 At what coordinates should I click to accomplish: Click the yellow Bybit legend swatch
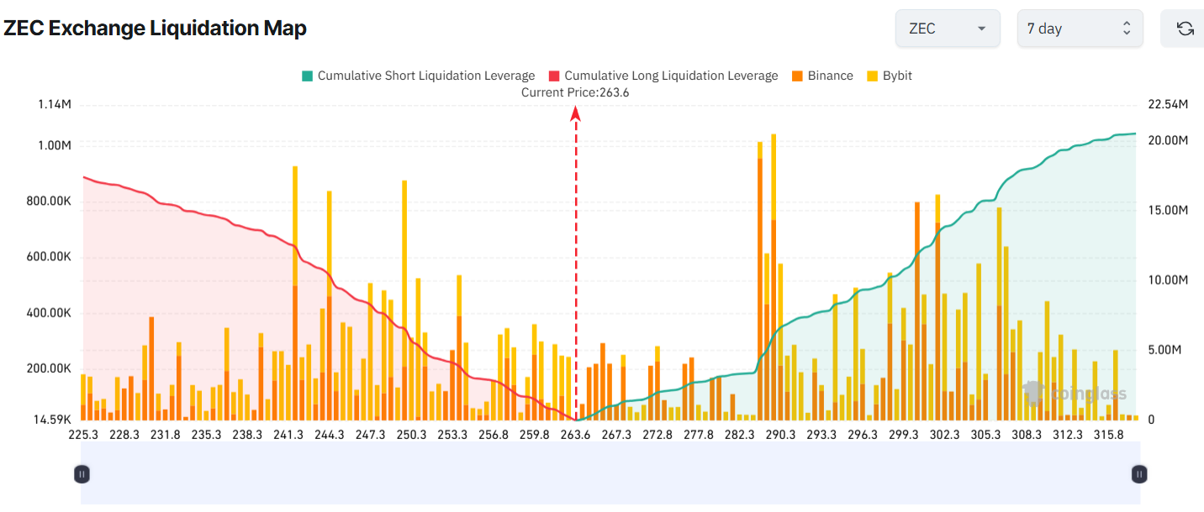click(x=871, y=76)
